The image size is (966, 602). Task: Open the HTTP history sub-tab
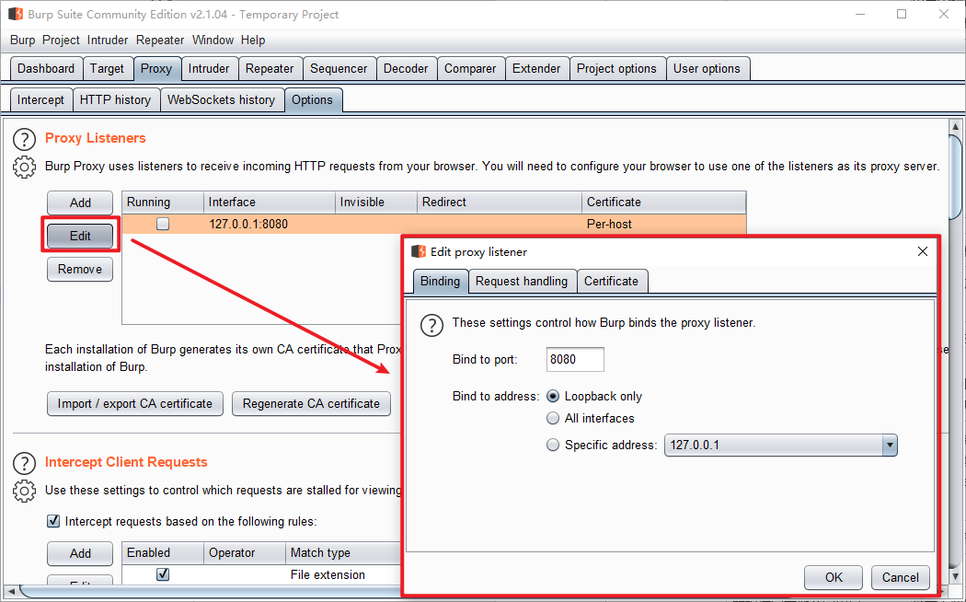(115, 99)
